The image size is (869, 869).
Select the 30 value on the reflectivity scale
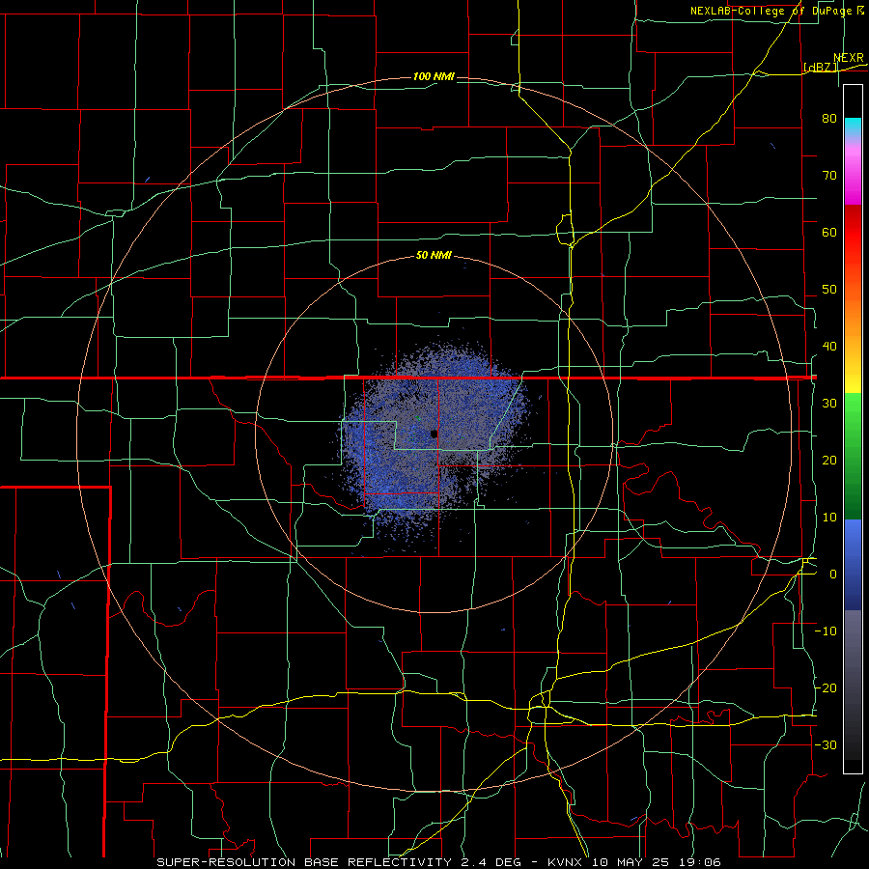click(829, 404)
